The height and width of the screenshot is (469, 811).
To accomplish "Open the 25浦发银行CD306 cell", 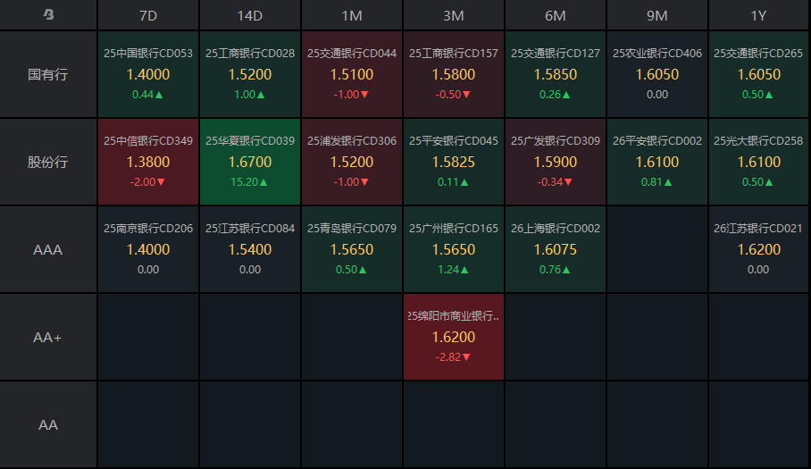I will [x=352, y=162].
